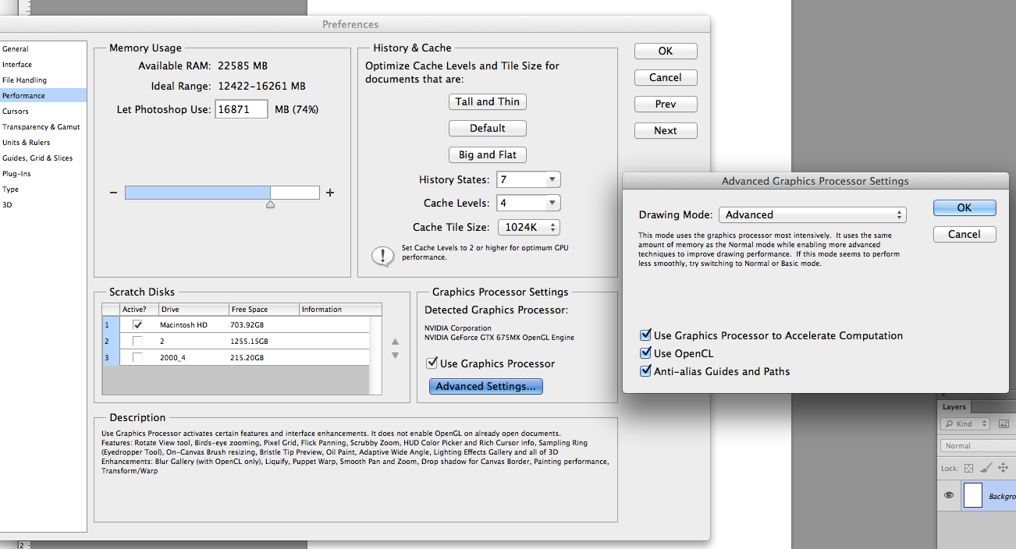Click the Active? column header
The width and height of the screenshot is (1016, 549).
click(139, 310)
